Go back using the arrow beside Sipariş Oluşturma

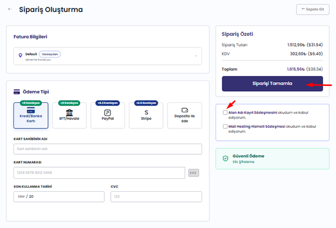(x=10, y=9)
